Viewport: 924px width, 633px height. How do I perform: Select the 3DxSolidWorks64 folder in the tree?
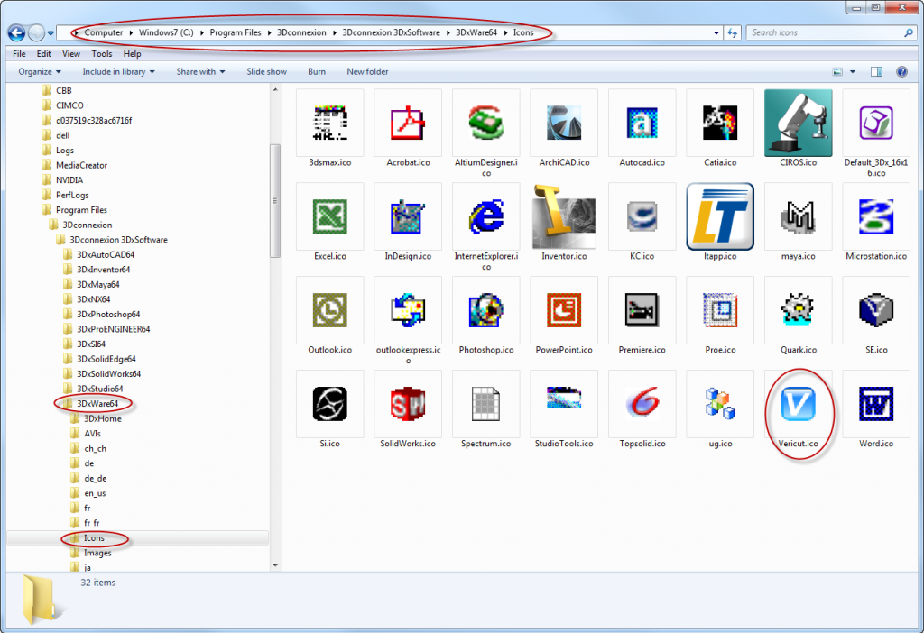tap(108, 374)
